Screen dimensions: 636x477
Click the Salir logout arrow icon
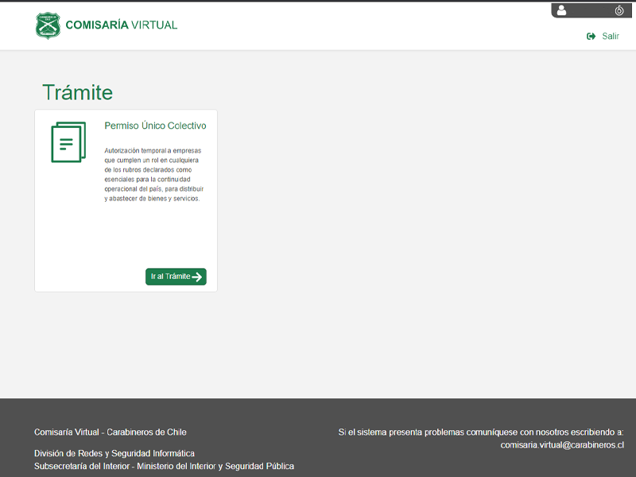[x=591, y=37]
